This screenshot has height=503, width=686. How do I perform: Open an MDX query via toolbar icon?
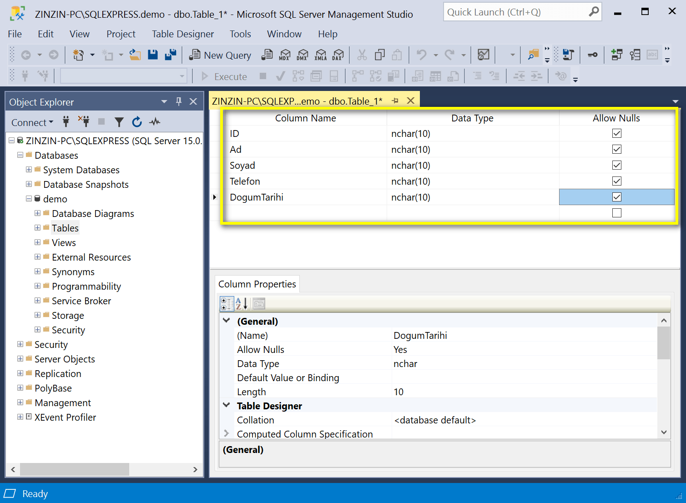(x=285, y=55)
